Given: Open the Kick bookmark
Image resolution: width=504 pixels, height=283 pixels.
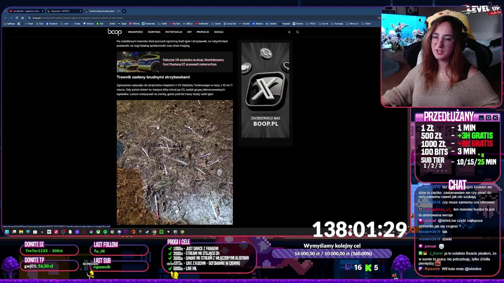Looking at the screenshot, I should coord(100,24).
